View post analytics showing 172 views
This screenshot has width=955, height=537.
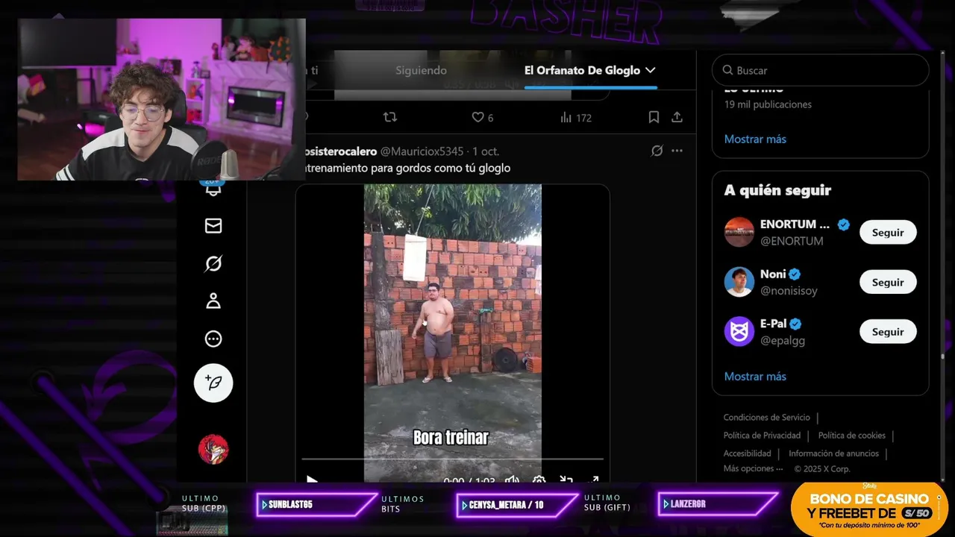coord(575,117)
